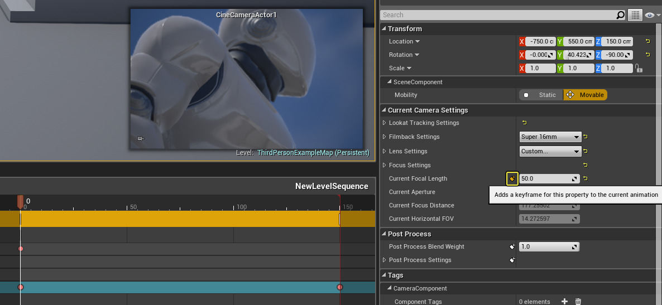
Task: Set Mobility to Static
Action: click(541, 95)
